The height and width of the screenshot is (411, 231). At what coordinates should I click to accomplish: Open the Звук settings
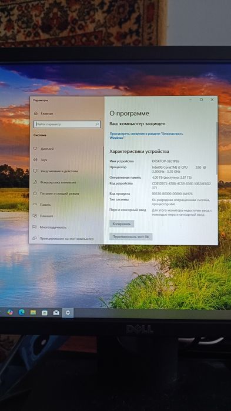pyautogui.click(x=41, y=159)
